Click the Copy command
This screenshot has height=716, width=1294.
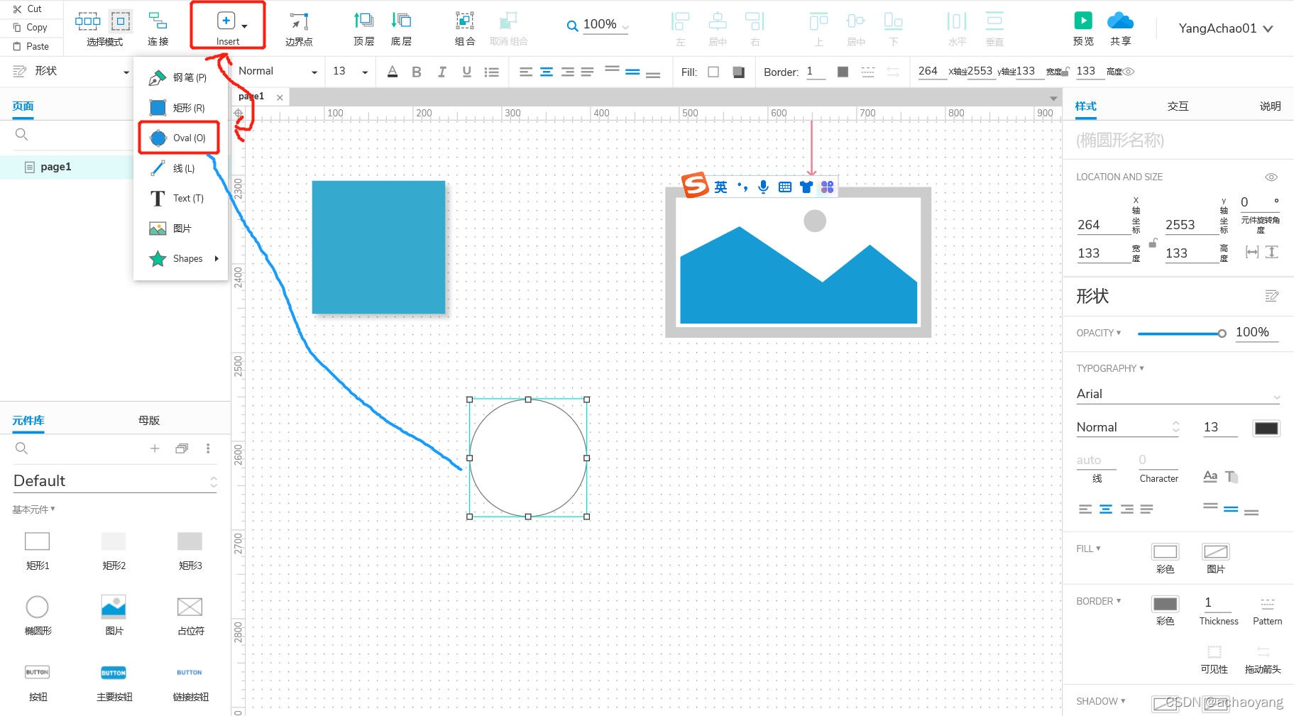click(30, 28)
